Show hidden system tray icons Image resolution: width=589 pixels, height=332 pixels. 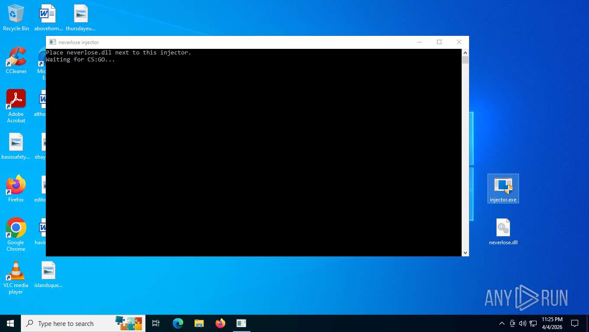[502, 323]
